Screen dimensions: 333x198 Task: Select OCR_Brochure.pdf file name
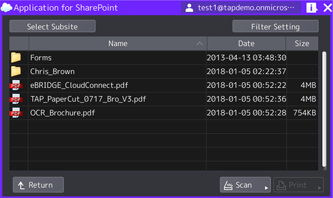[62, 113]
